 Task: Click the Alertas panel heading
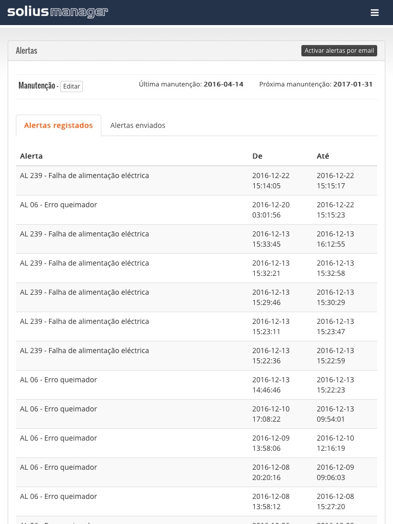(x=27, y=51)
